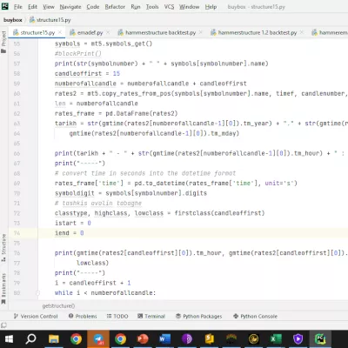This screenshot has width=348, height=348.
Task: Open the round yellow-black app in taskbar
Action: click(x=254, y=338)
